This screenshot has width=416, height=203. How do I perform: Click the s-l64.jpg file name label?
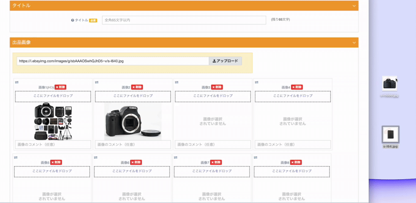click(391, 146)
